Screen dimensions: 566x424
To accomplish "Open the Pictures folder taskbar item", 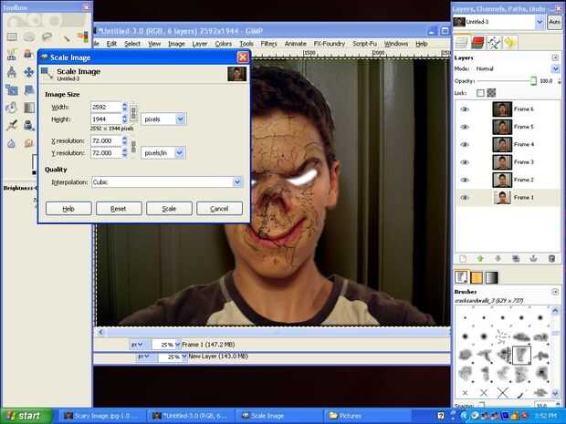I will [368, 416].
